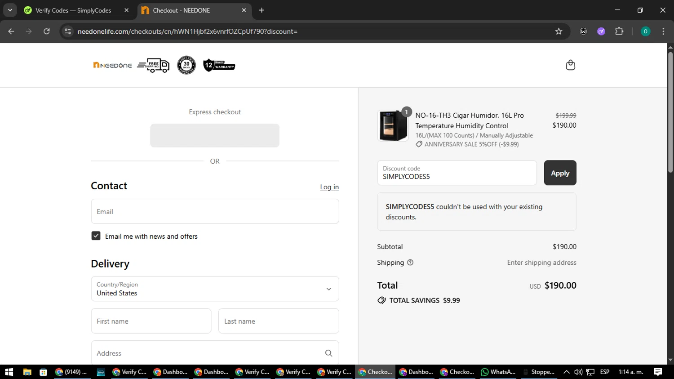674x379 pixels.
Task: Click the Log in link
Action: (x=329, y=187)
